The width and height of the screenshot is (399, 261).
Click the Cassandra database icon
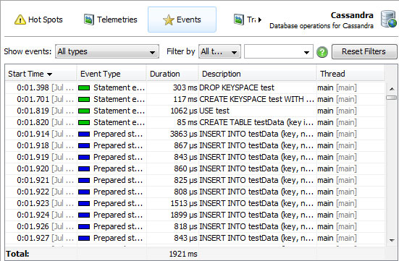tap(389, 19)
